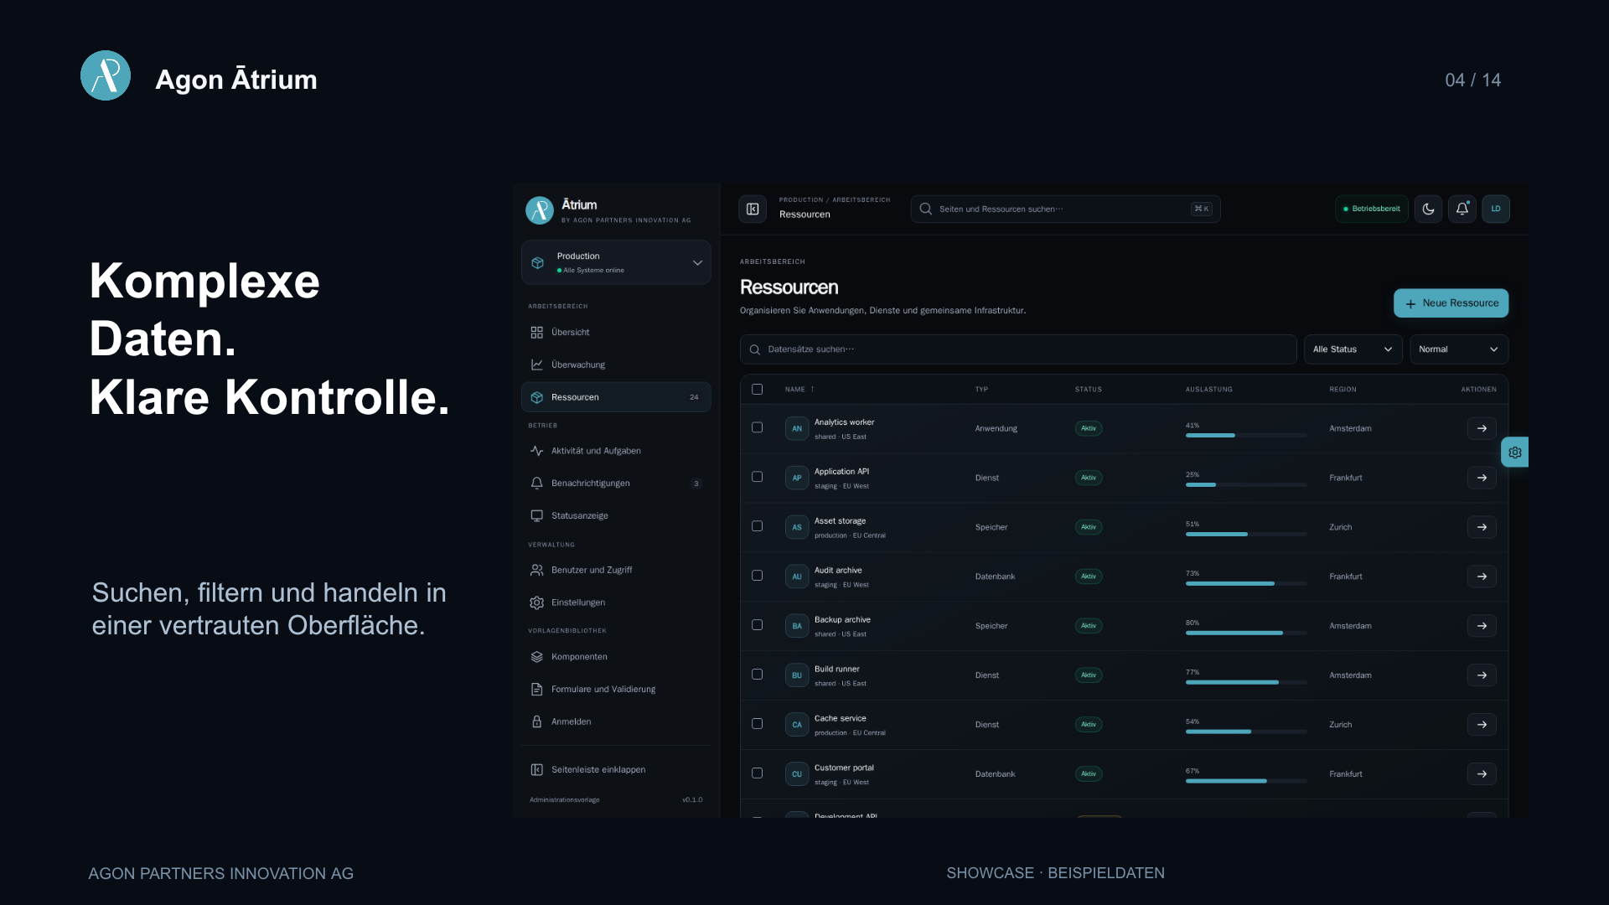Select all rows via header checkbox

757,389
